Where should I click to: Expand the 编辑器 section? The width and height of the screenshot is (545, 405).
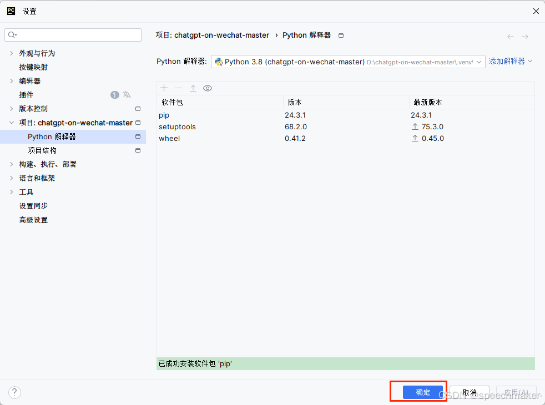12,81
